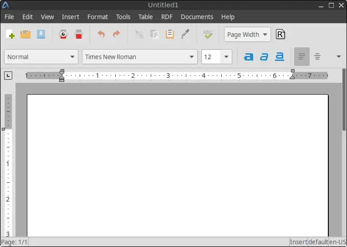Save the document with the download-arrow icon
This screenshot has width=347, height=247.
click(41, 34)
